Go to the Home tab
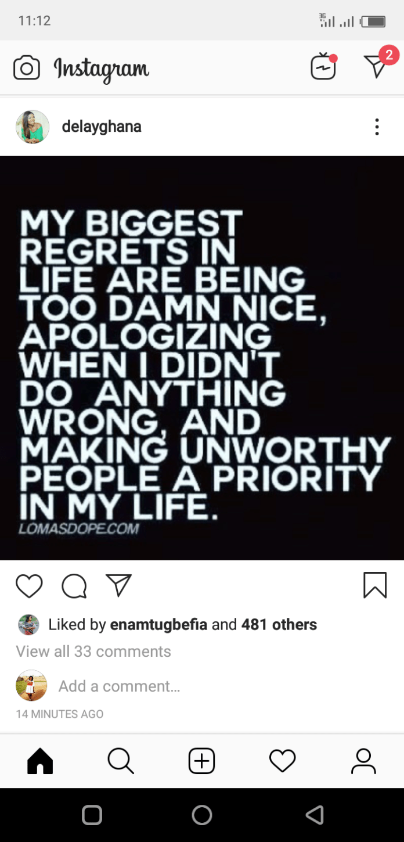Viewport: 404px width, 842px height. 40,761
